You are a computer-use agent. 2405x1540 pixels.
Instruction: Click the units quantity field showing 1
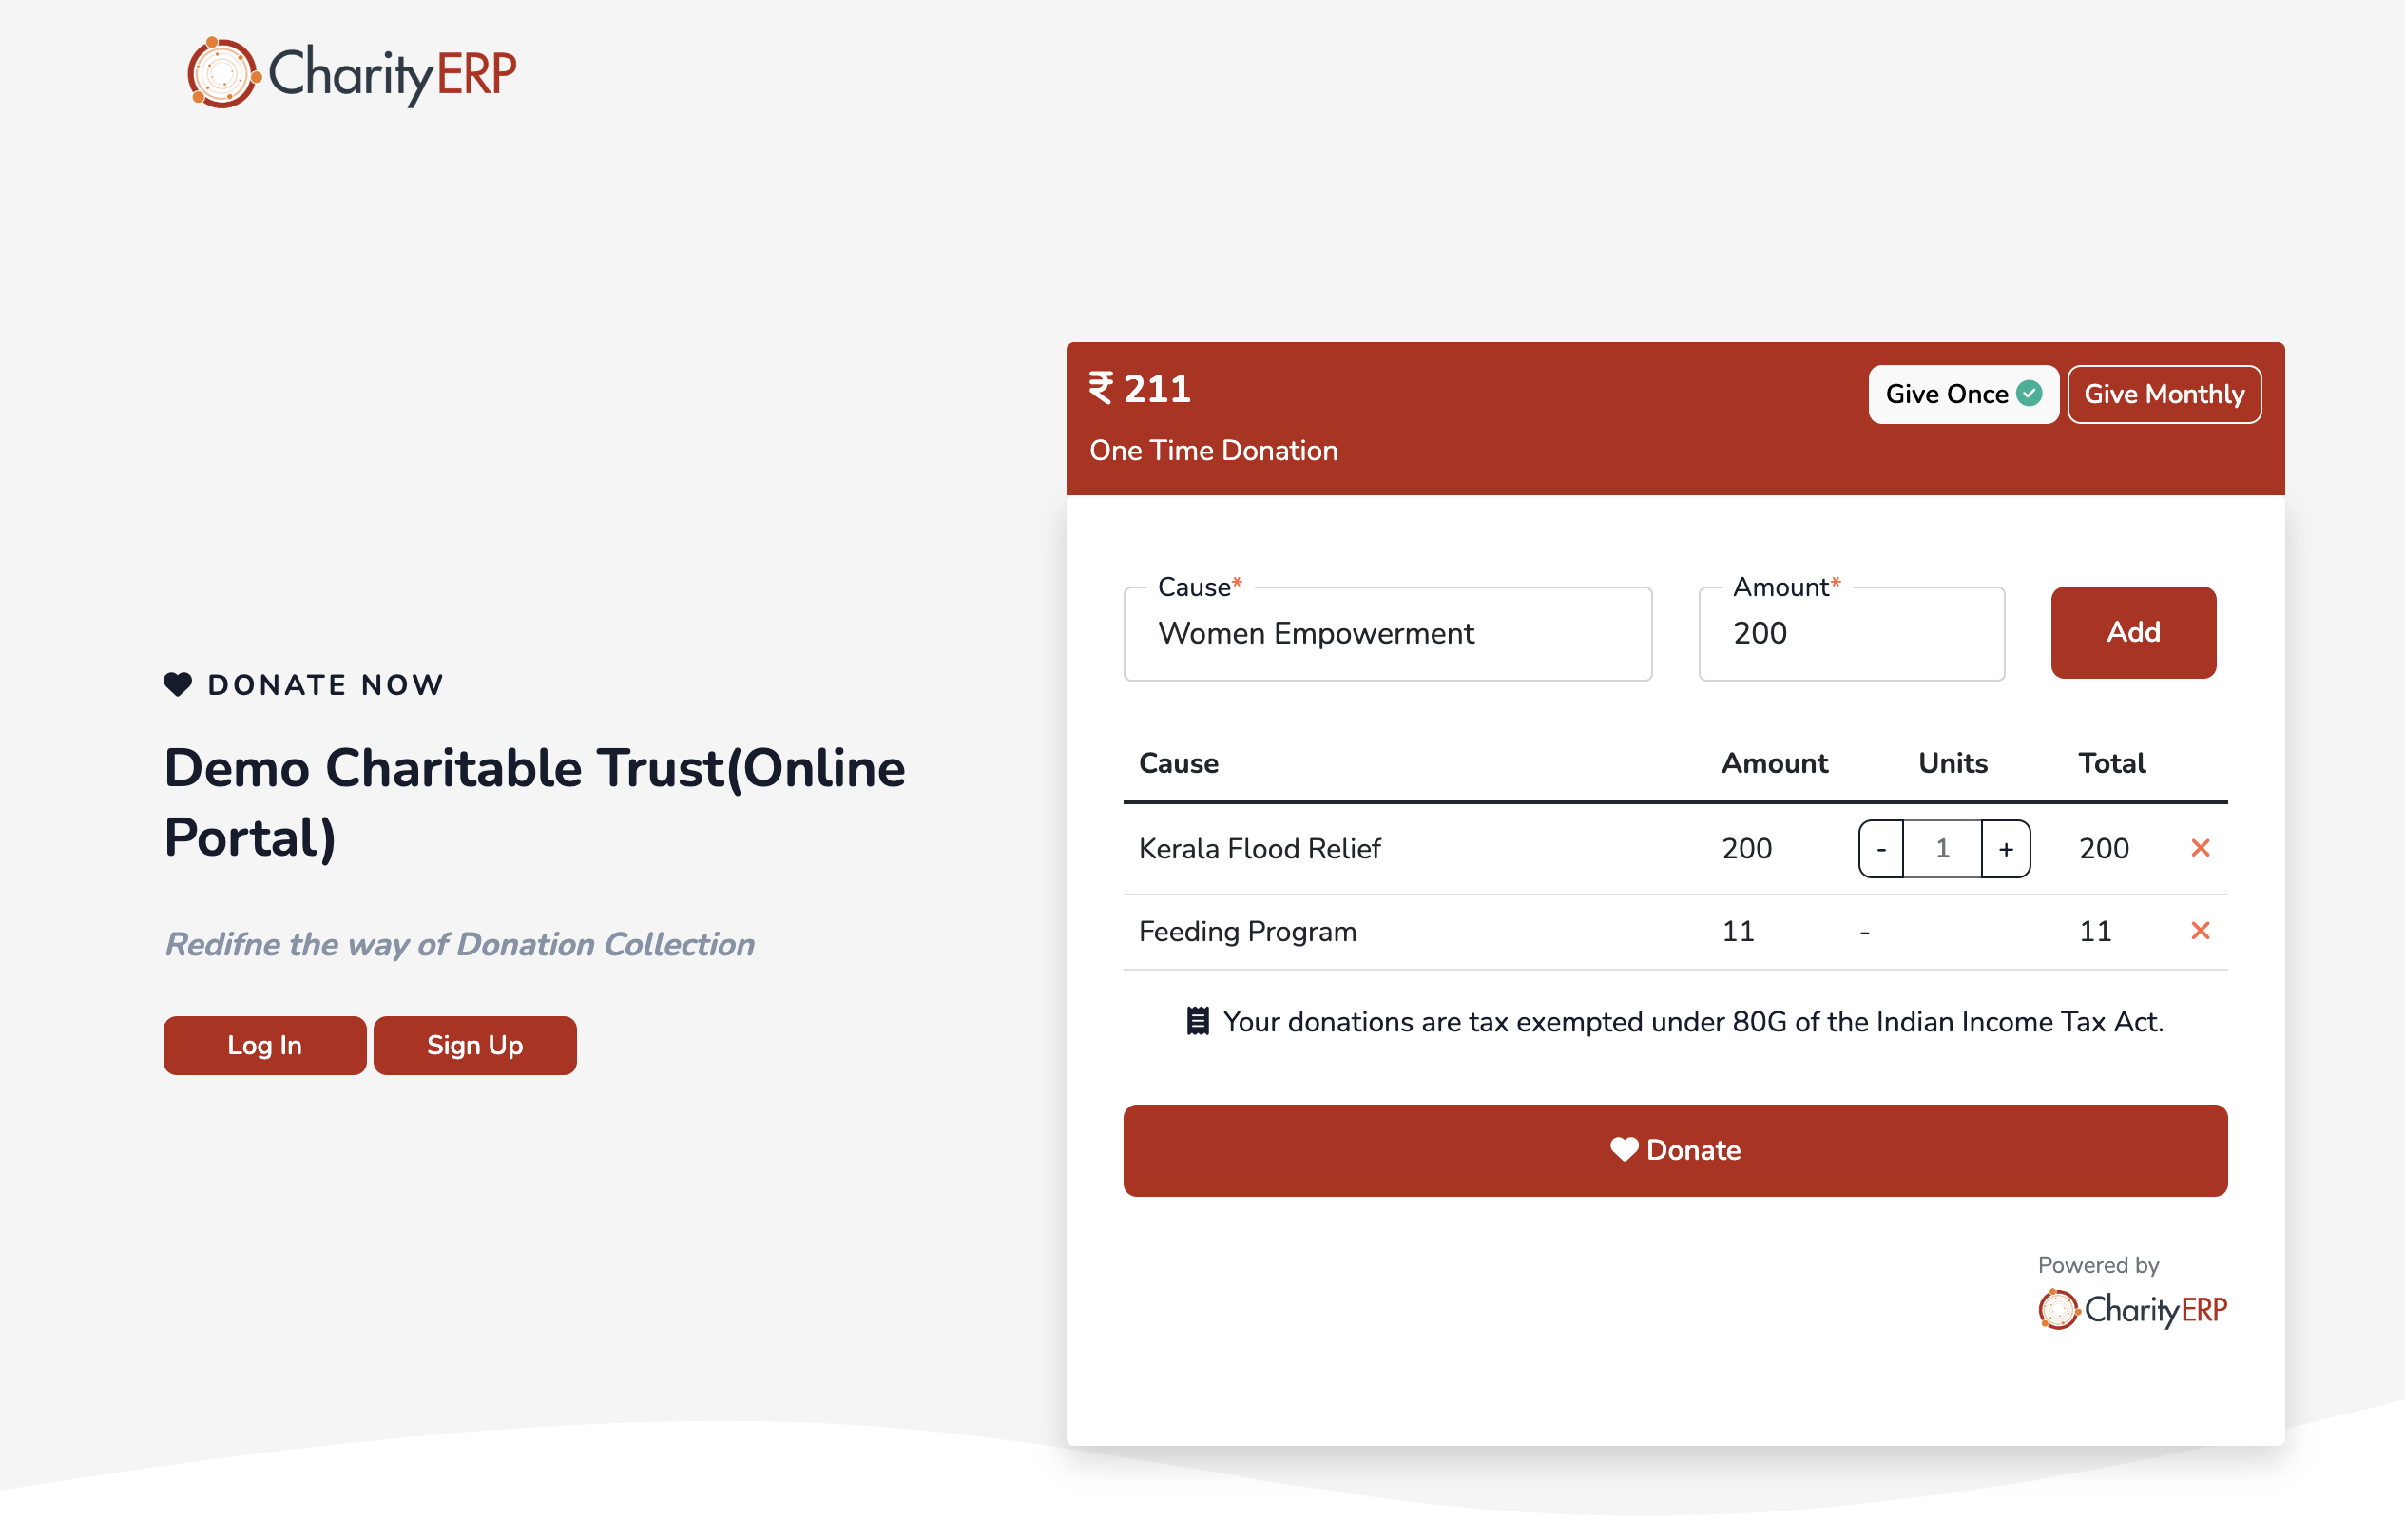[x=1942, y=849]
